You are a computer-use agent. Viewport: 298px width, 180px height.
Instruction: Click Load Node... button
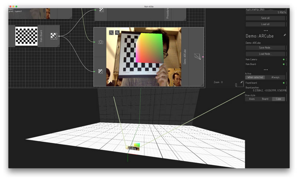[x=265, y=54]
